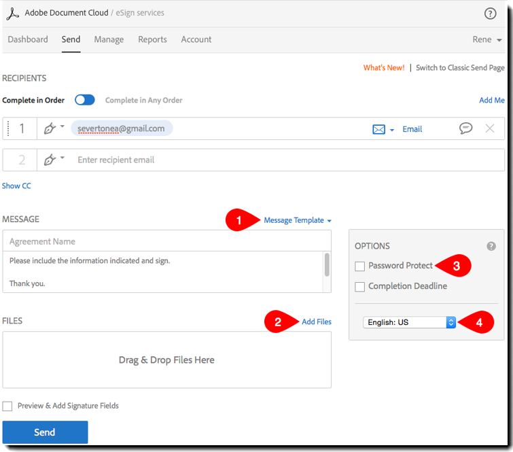Open the help question mark icon
This screenshot has height=452, width=513.
point(490,14)
